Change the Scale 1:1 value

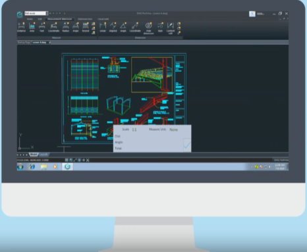pos(134,130)
